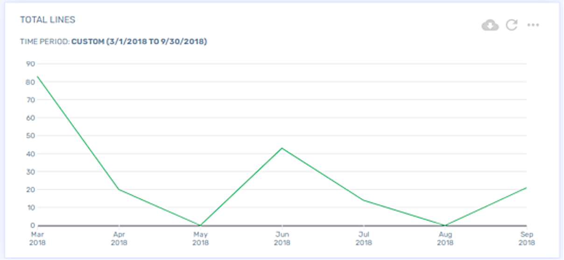Click the Jun 2018 x-axis label

pyautogui.click(x=282, y=239)
